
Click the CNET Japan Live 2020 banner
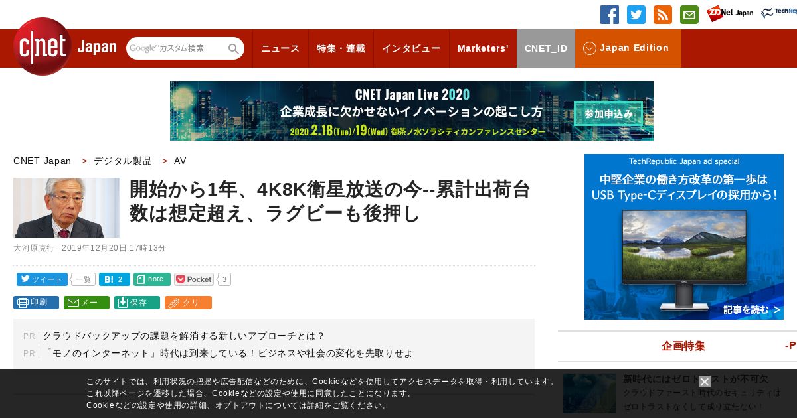[412, 111]
